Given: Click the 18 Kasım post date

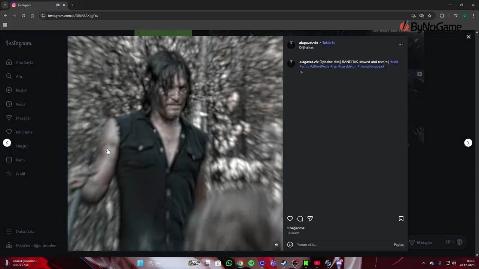Looking at the screenshot, I should tap(293, 233).
